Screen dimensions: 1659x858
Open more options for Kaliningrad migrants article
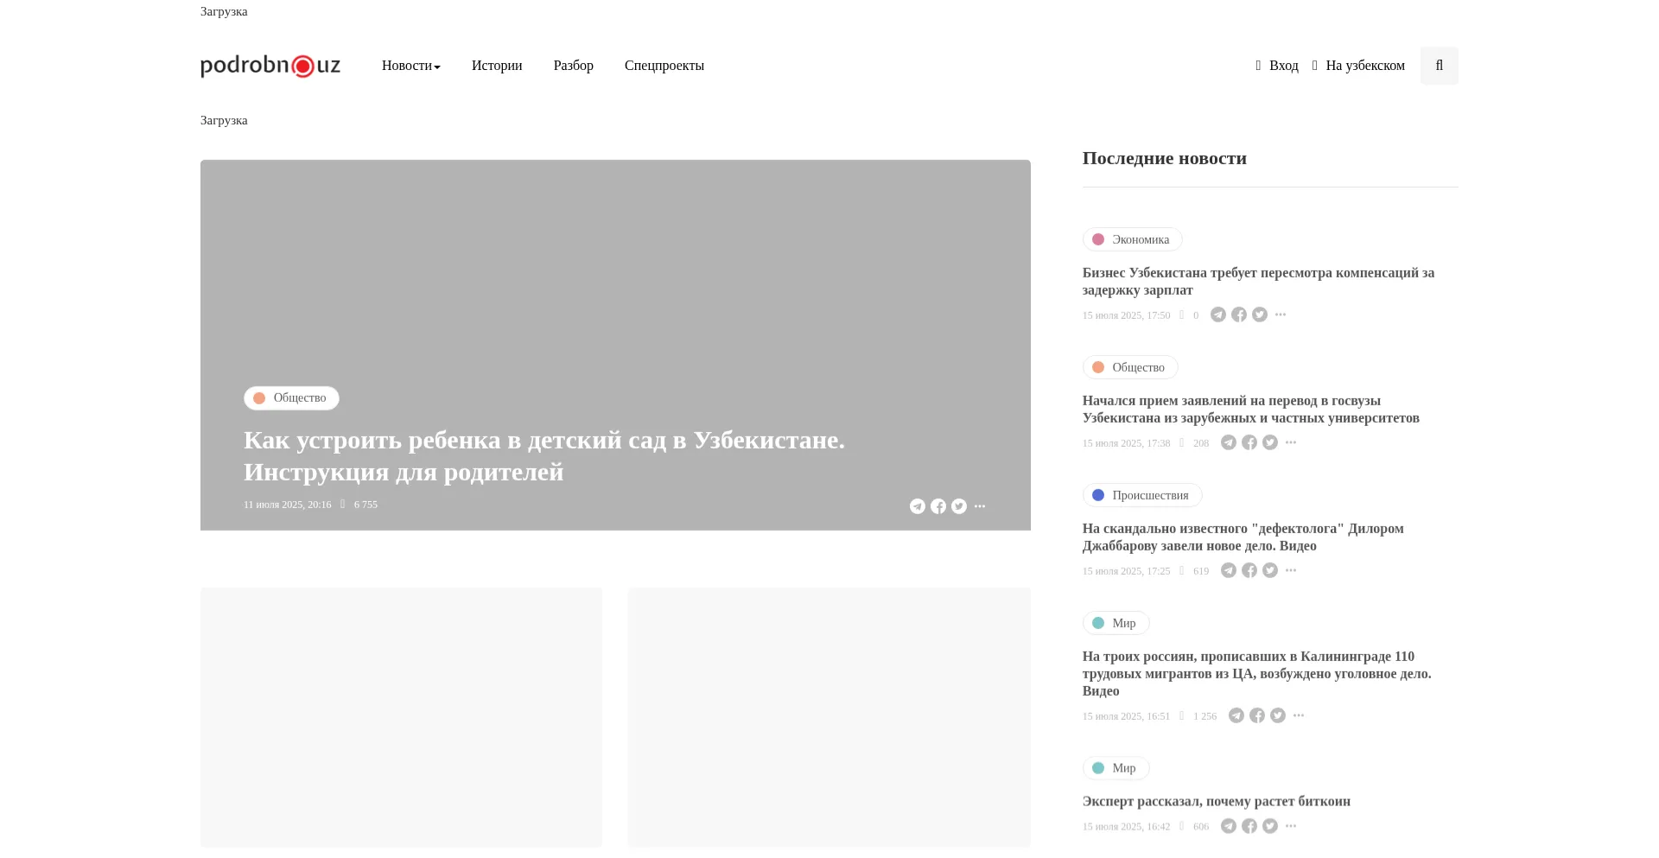[x=1299, y=715]
